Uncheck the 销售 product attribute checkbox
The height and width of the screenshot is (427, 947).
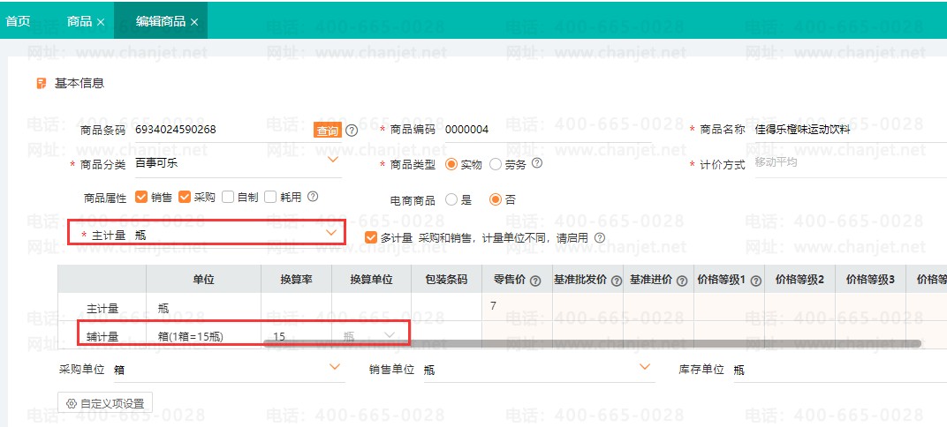141,198
